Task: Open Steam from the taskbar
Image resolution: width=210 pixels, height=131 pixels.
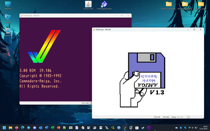Action: coord(143,128)
